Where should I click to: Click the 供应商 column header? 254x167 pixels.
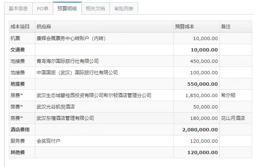tap(44, 27)
